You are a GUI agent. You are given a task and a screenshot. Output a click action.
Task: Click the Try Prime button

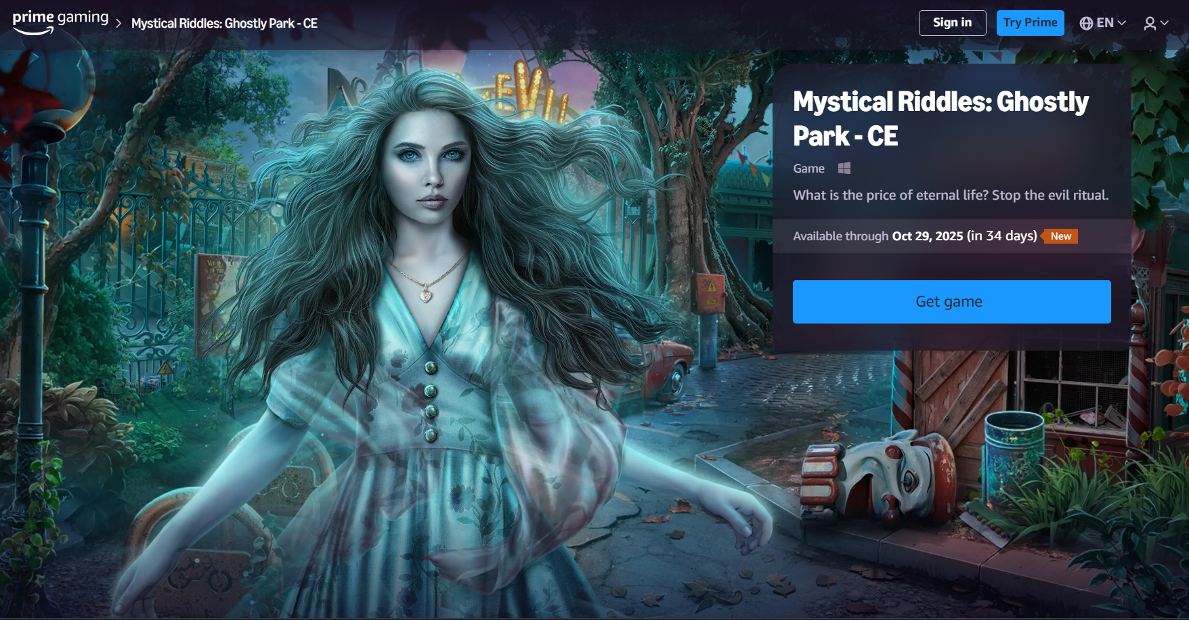1030,23
